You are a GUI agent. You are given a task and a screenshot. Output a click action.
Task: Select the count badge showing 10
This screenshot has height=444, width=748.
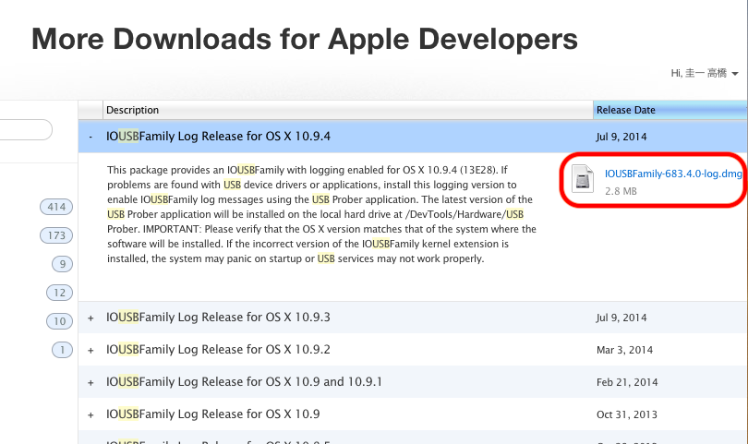pos(59,321)
